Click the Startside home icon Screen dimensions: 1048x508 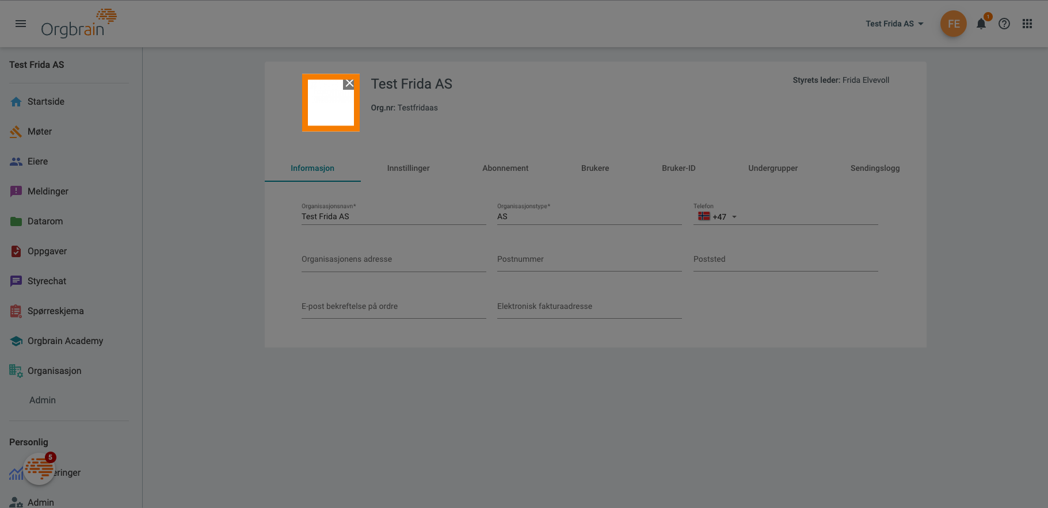(x=16, y=102)
